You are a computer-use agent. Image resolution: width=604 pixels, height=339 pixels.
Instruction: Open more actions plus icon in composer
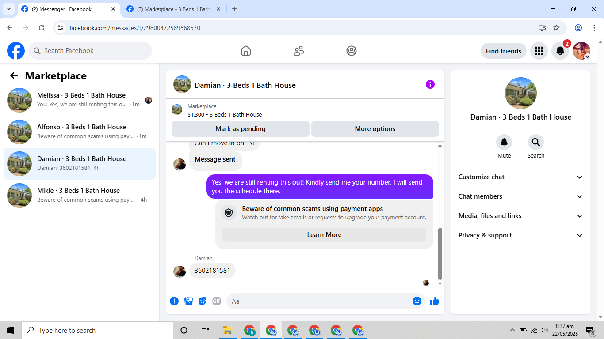[174, 301]
